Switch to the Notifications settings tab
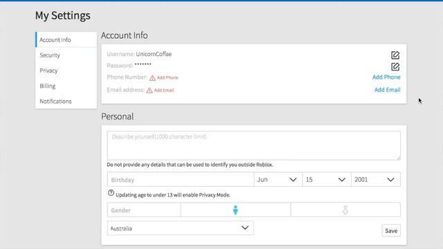 [x=66, y=101]
